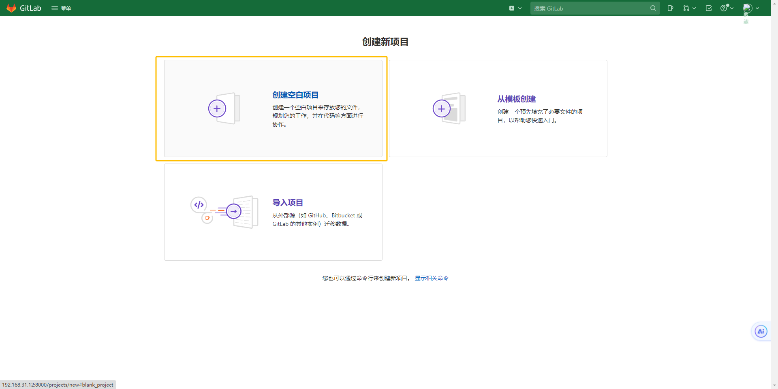Click the 创建新项目 page title
This screenshot has width=778, height=389.
[385, 42]
